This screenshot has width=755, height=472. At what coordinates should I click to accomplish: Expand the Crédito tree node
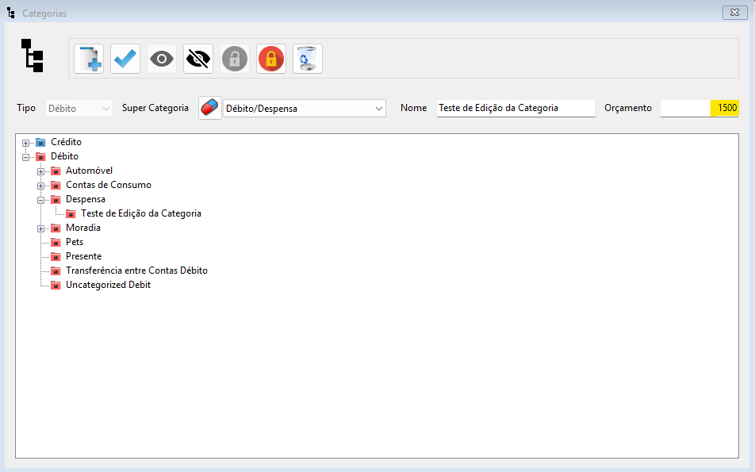pyautogui.click(x=26, y=143)
